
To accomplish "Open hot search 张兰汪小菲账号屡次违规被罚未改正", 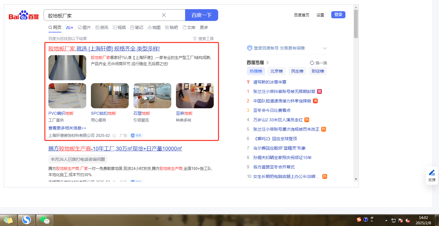I will 286,129.
